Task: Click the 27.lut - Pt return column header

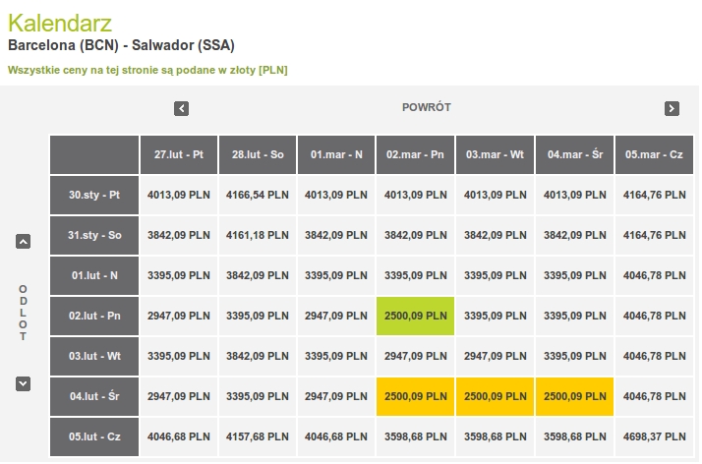Action: 179,154
